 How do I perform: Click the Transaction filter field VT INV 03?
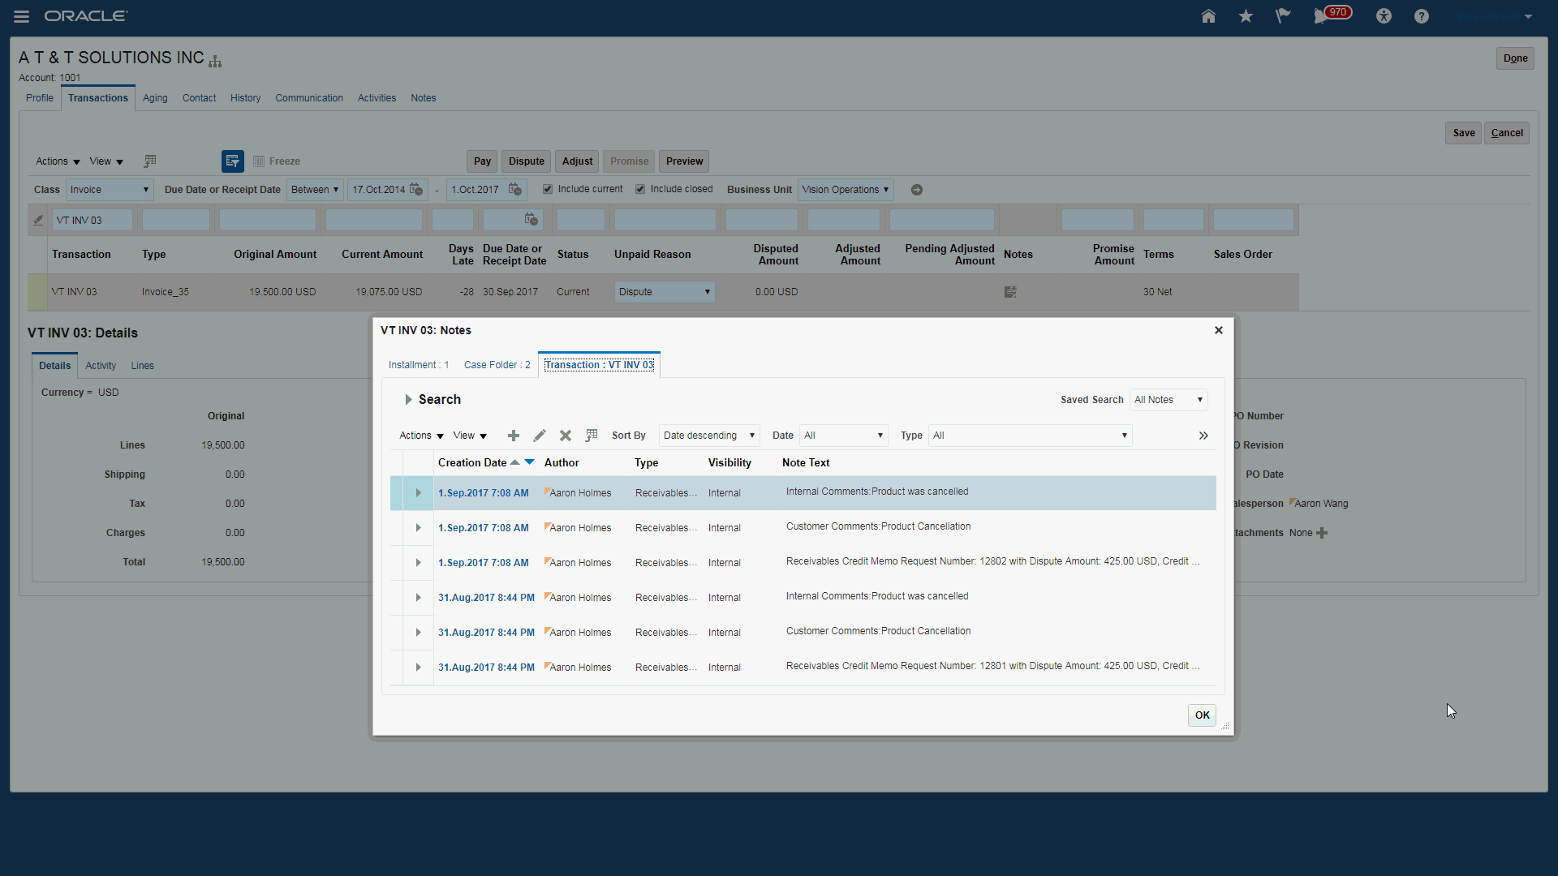92,221
